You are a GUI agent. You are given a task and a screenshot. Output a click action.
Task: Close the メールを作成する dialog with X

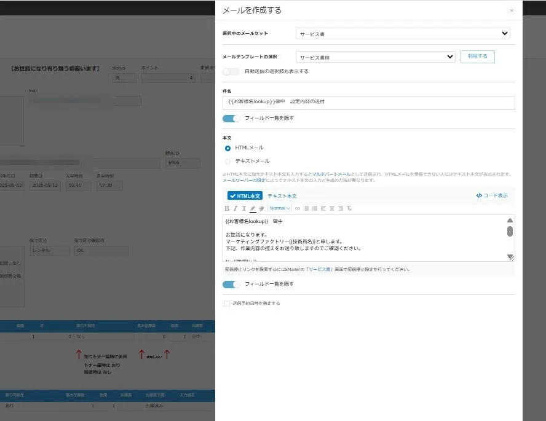click(512, 10)
